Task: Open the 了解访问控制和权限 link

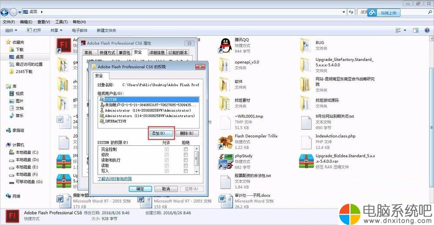Action: coord(115,179)
